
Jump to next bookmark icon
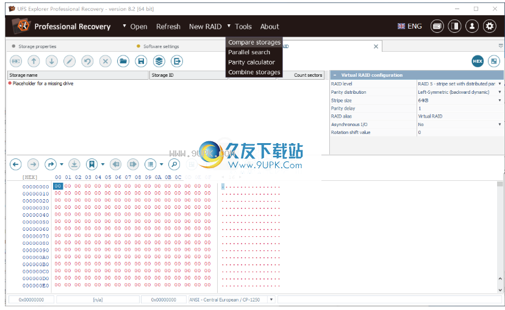point(133,164)
